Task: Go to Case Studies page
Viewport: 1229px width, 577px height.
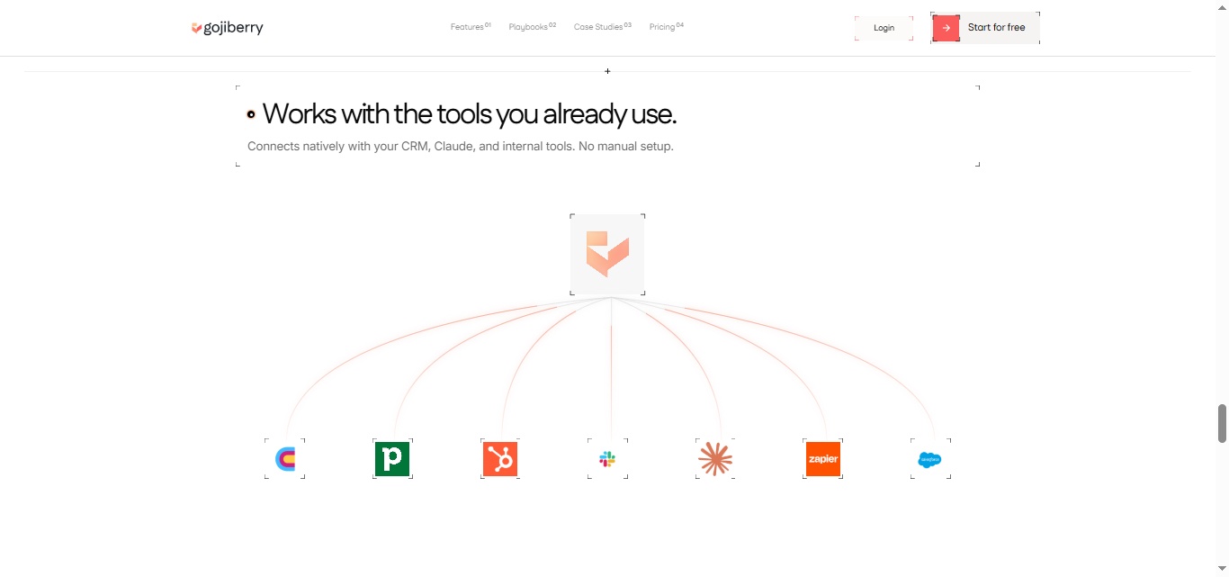Action: [x=602, y=27]
